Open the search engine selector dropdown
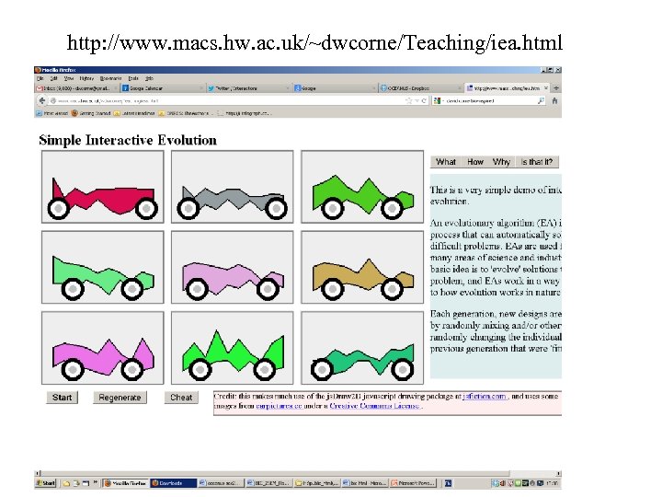The height and width of the screenshot is (497, 662). 438,100
